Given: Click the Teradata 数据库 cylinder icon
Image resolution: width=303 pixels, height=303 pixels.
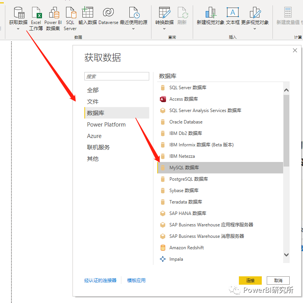Looking at the screenshot, I should click(x=163, y=202).
